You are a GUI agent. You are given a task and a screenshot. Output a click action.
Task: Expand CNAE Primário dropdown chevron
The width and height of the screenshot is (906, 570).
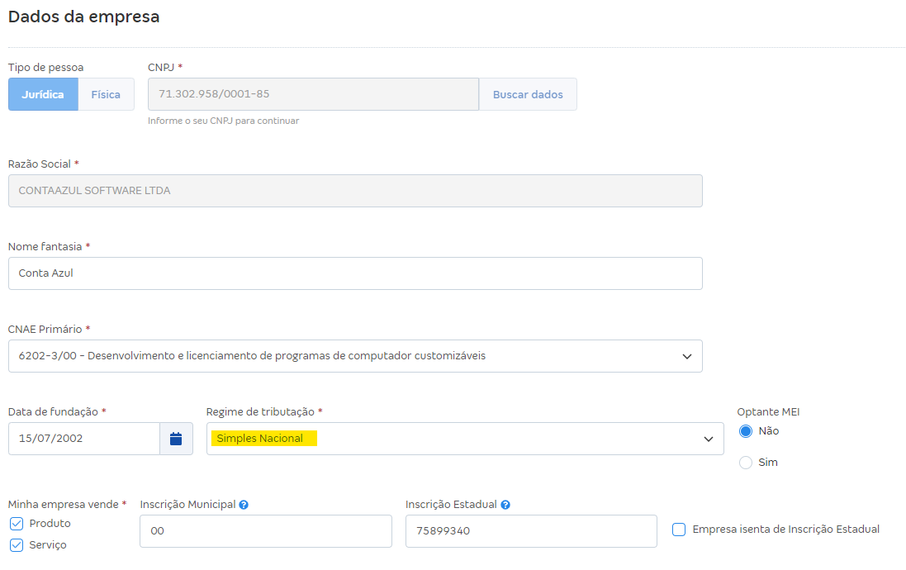click(686, 356)
